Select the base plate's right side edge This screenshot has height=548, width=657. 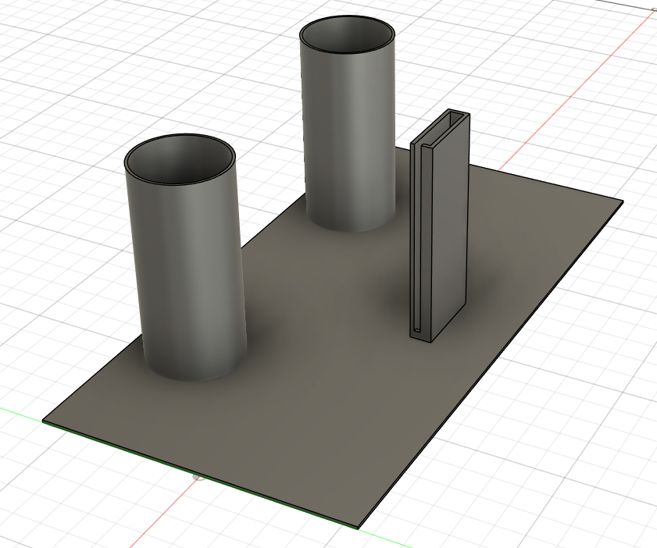tap(492, 363)
